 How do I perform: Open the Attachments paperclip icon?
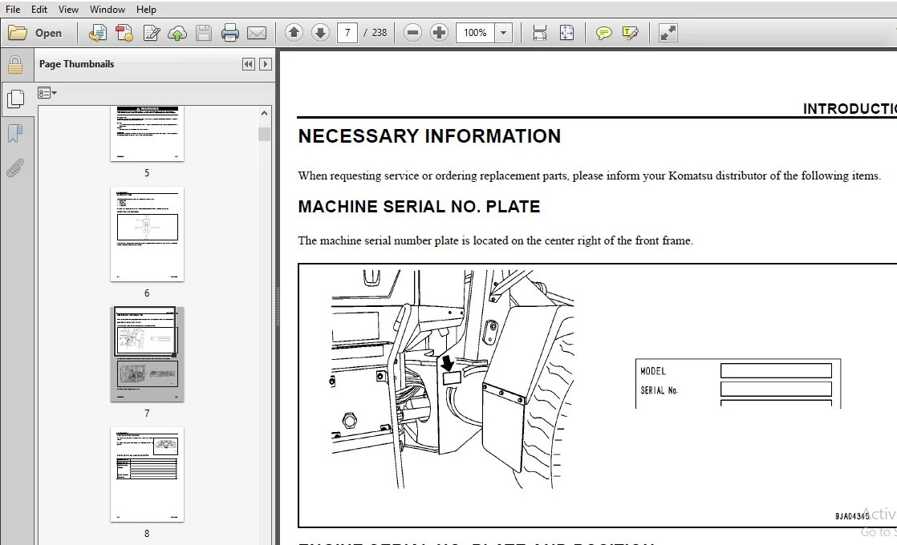tap(15, 168)
